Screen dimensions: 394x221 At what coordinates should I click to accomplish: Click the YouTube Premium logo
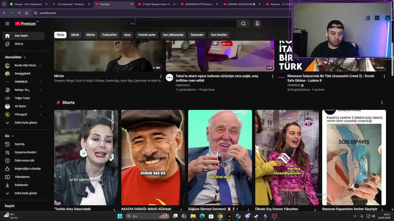coord(25,24)
